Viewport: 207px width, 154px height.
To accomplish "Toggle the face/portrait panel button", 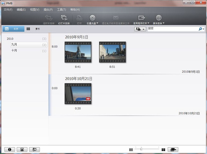I will tap(22, 149).
